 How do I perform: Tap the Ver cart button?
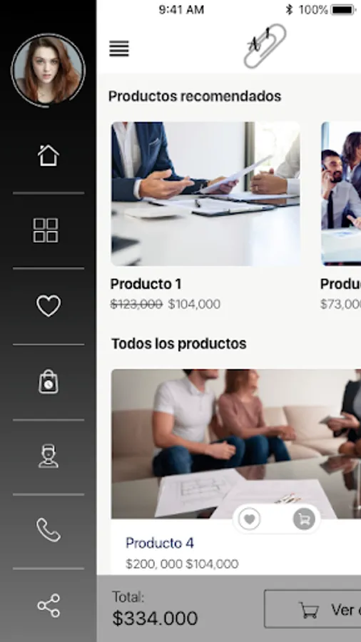tap(312, 609)
